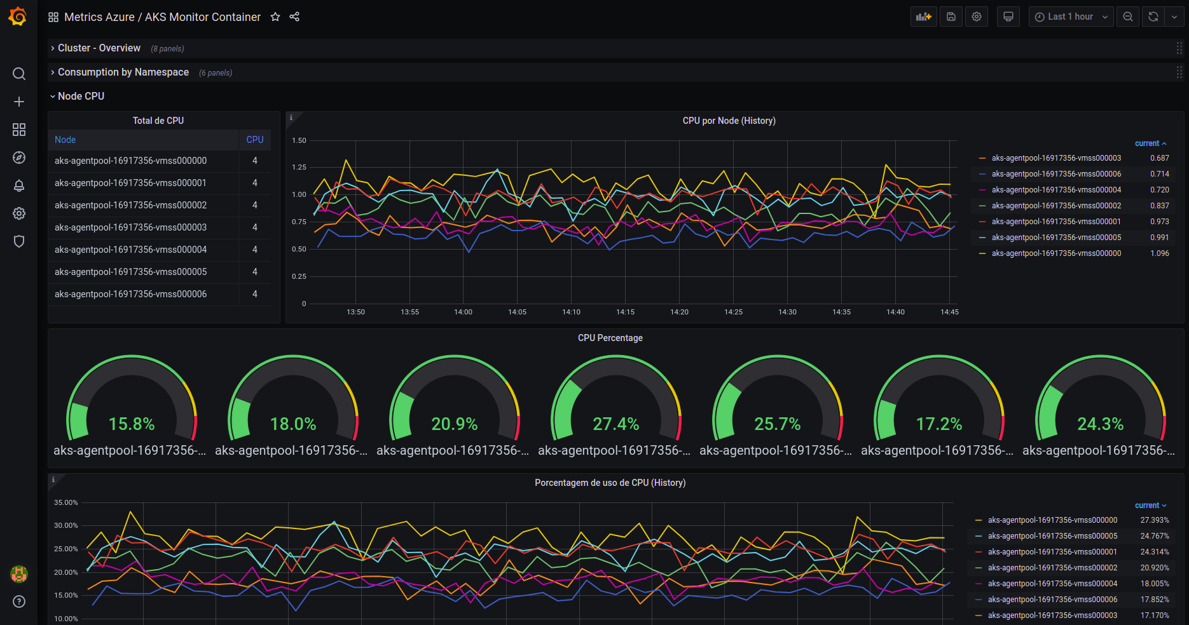Viewport: 1189px width, 625px height.
Task: Click the Create plus icon in sidebar
Action: pos(19,102)
